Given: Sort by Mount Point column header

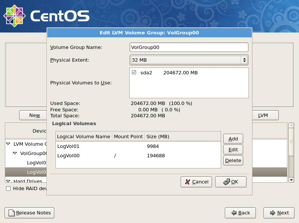Looking at the screenshot, I should click(129, 136).
